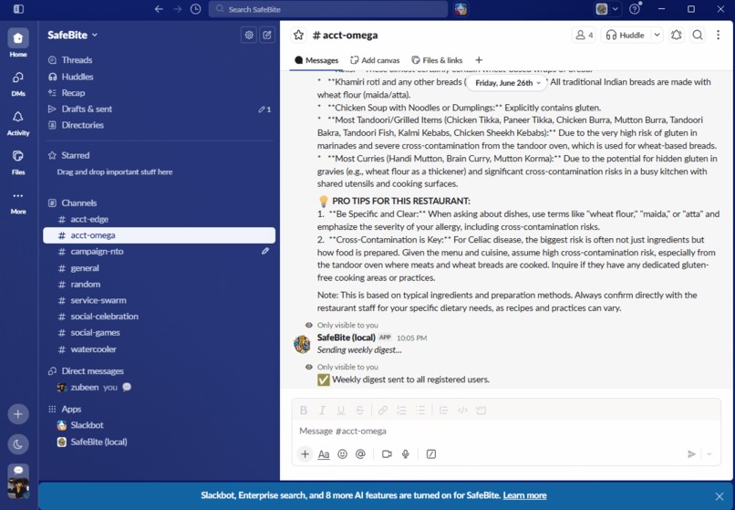
Task: Mention someone with the @ icon
Action: click(360, 453)
